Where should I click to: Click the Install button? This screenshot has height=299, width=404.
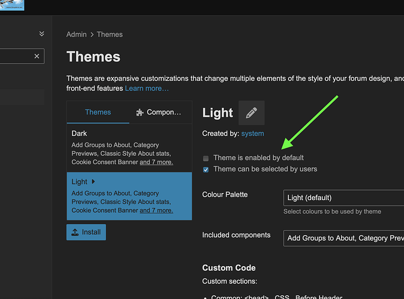(86, 232)
